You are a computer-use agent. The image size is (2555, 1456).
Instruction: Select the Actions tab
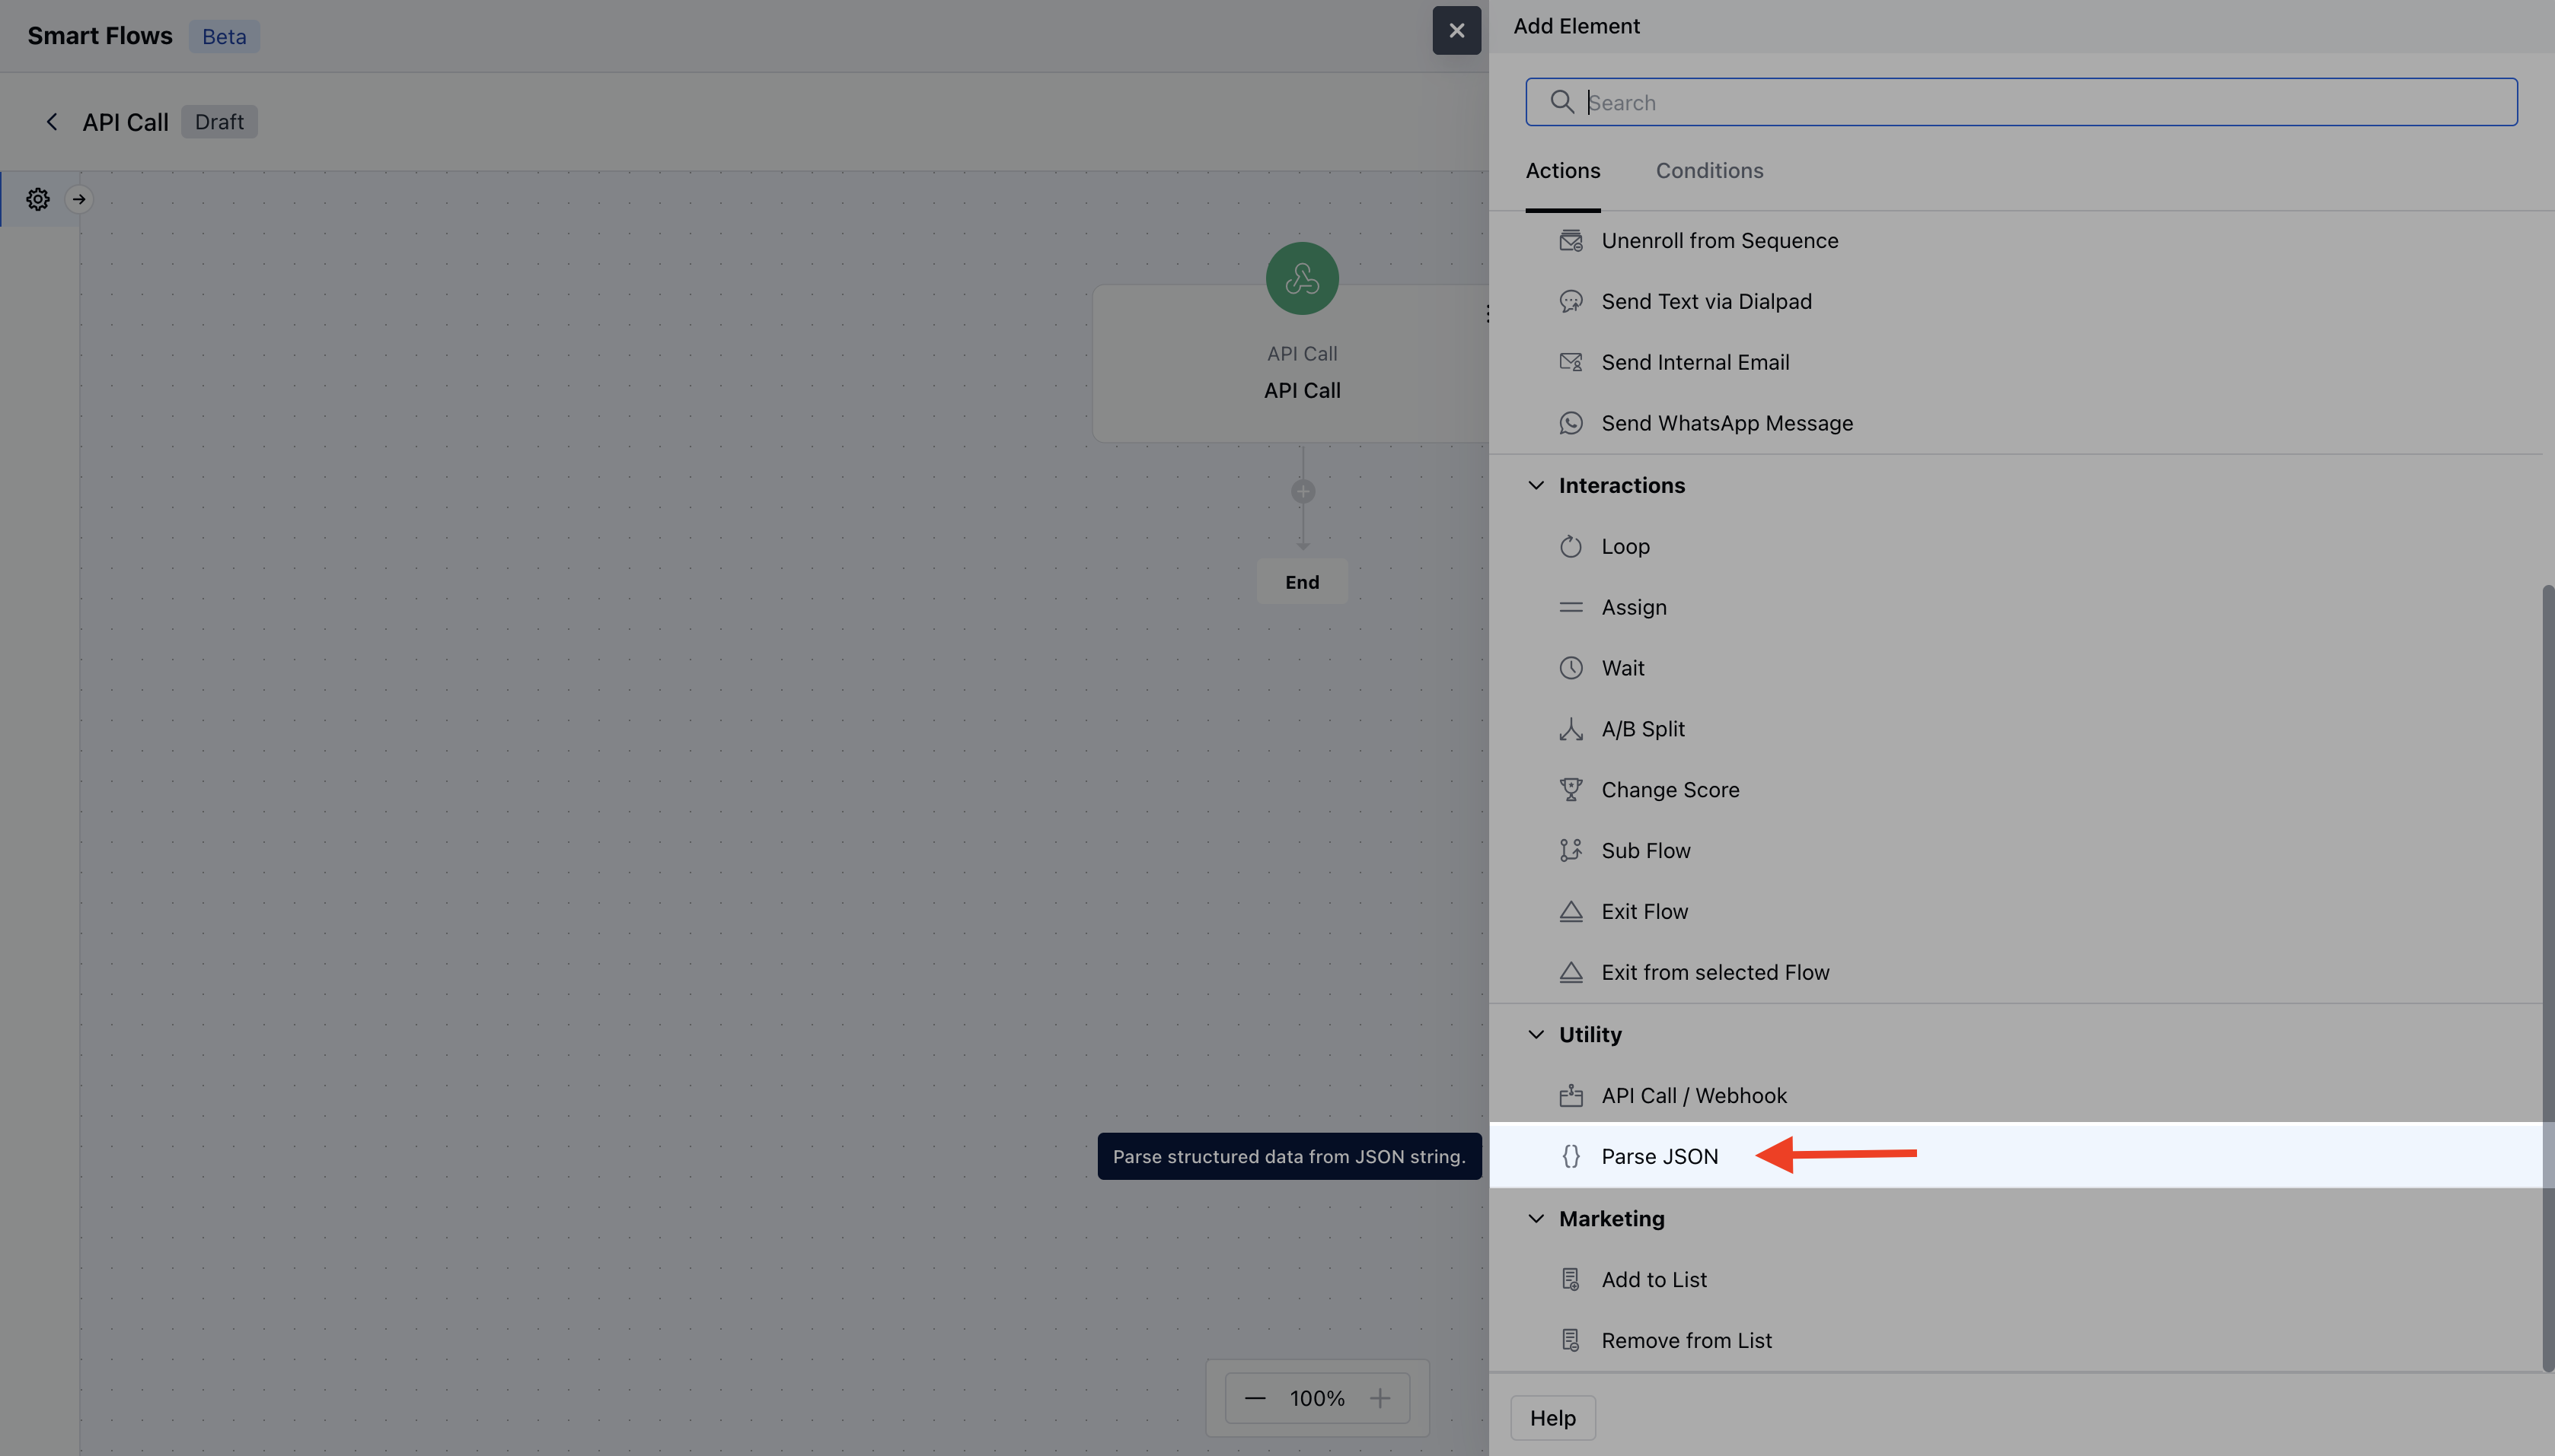(x=1562, y=171)
